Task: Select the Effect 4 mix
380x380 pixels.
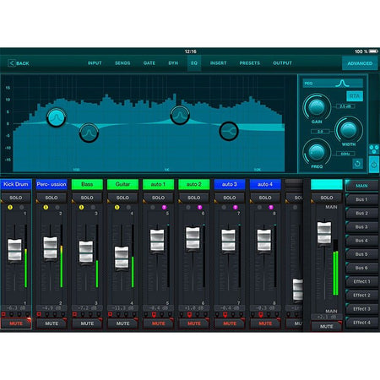Action: click(x=361, y=323)
